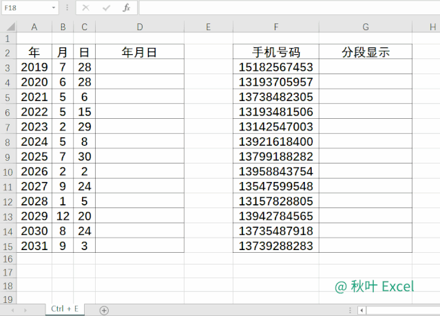The width and height of the screenshot is (440, 316).
Task: Click phone number 13738482305
Action: (x=276, y=97)
